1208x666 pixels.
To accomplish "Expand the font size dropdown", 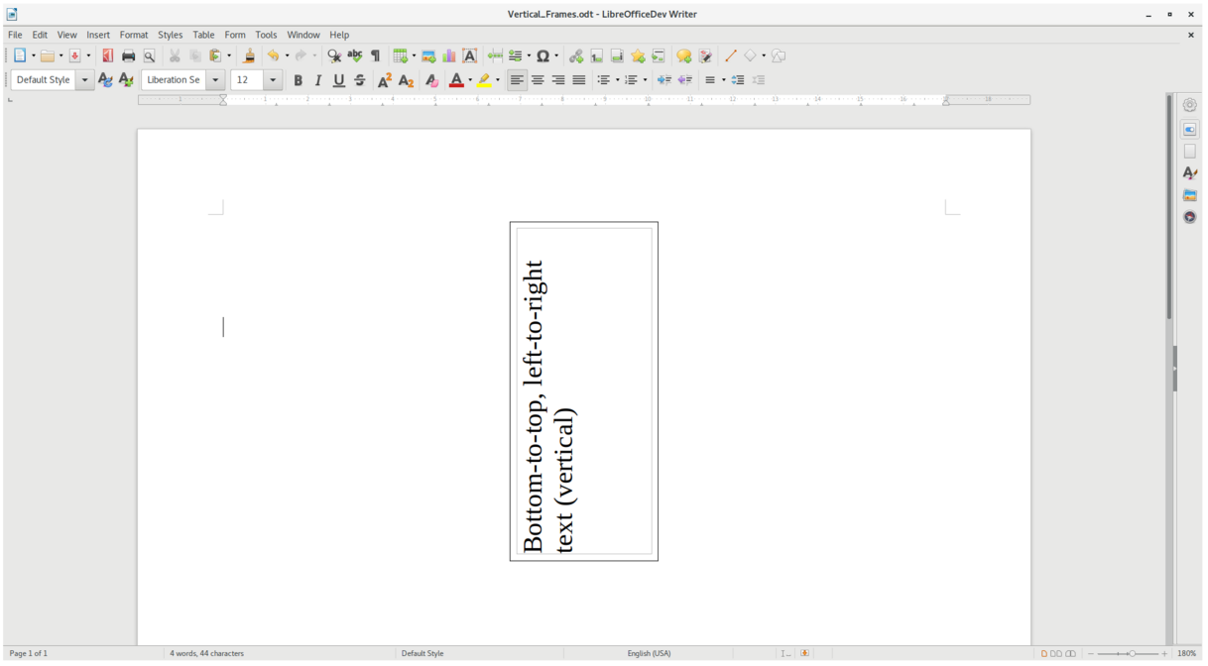I will (272, 79).
